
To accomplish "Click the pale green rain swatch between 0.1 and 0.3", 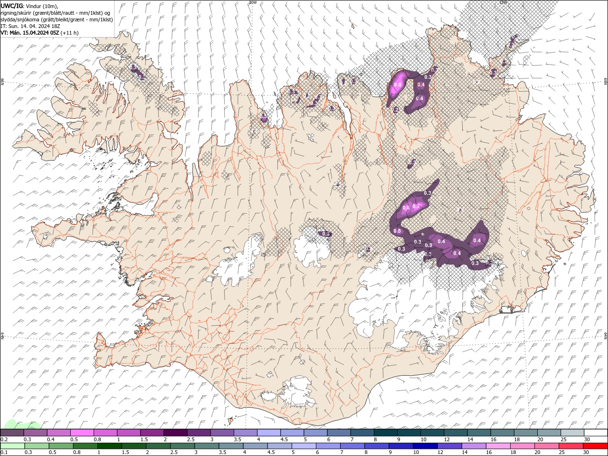I will pyautogui.click(x=13, y=446).
